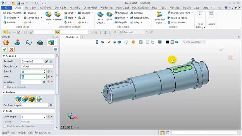Viewport: 242px width, 136px height.
Task: Open the Extrude type dropdown
Action: point(37,66)
